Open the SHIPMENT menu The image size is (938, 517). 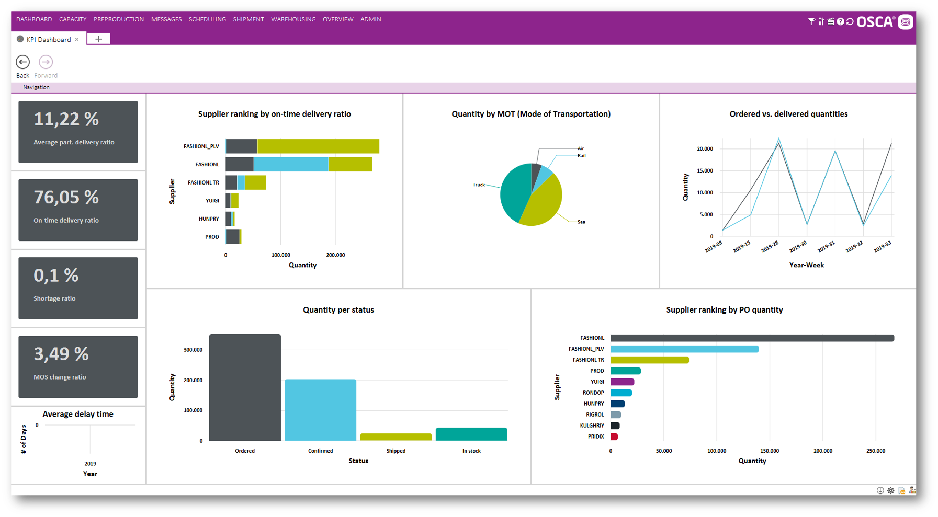pos(248,19)
